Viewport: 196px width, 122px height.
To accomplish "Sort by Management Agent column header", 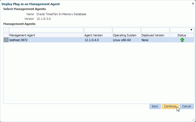I will [46, 35].
